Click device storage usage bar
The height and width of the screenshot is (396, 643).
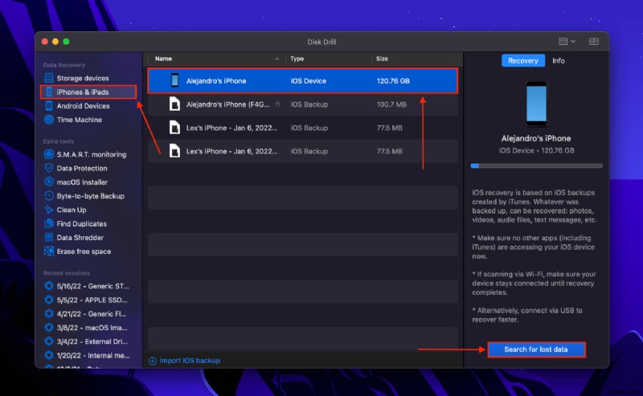[536, 166]
